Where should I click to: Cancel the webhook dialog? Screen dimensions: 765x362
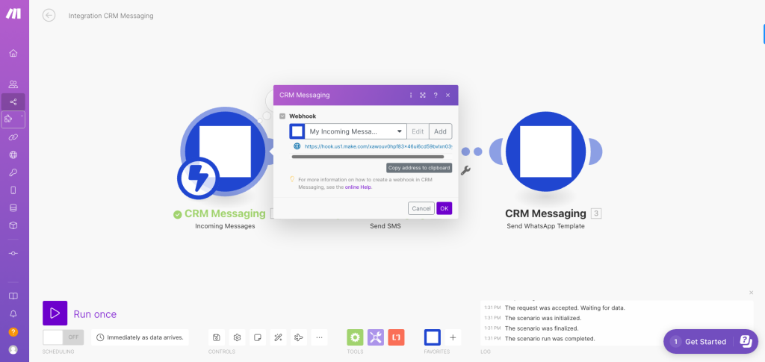(x=421, y=208)
